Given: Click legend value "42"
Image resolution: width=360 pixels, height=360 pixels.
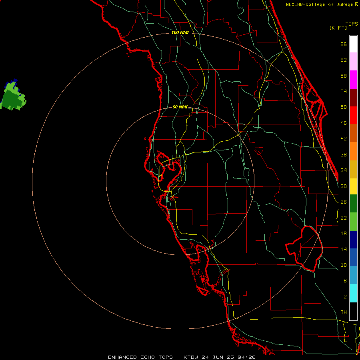Looking at the screenshot, I should tap(344, 139).
